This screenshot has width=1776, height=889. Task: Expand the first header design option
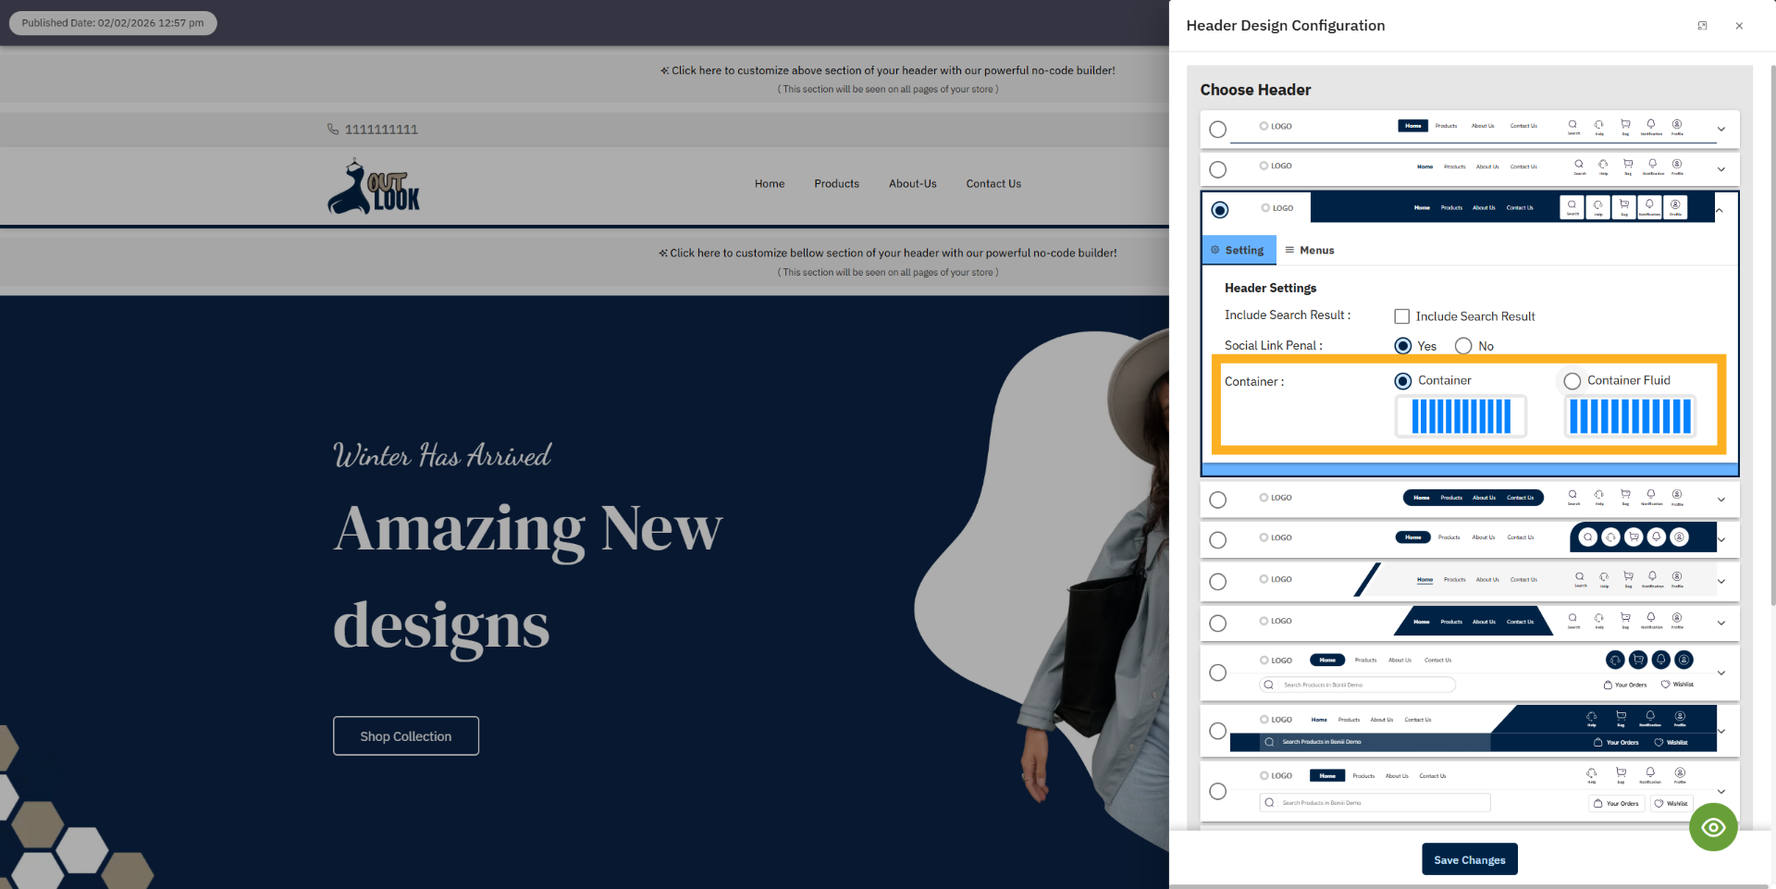click(x=1721, y=130)
